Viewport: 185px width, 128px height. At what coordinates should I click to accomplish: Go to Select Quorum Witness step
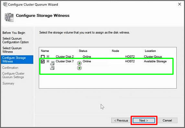point(12,50)
